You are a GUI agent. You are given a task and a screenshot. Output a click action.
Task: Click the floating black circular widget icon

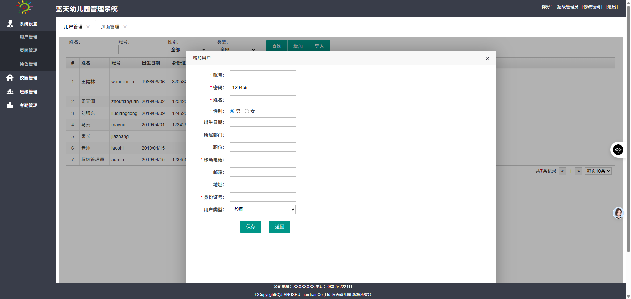click(x=618, y=150)
